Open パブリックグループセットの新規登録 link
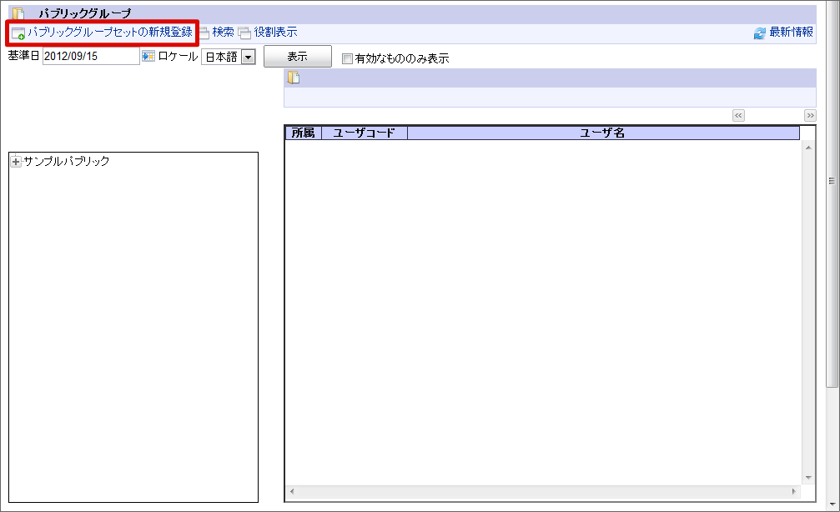Image resolution: width=840 pixels, height=512 pixels. [x=110, y=33]
